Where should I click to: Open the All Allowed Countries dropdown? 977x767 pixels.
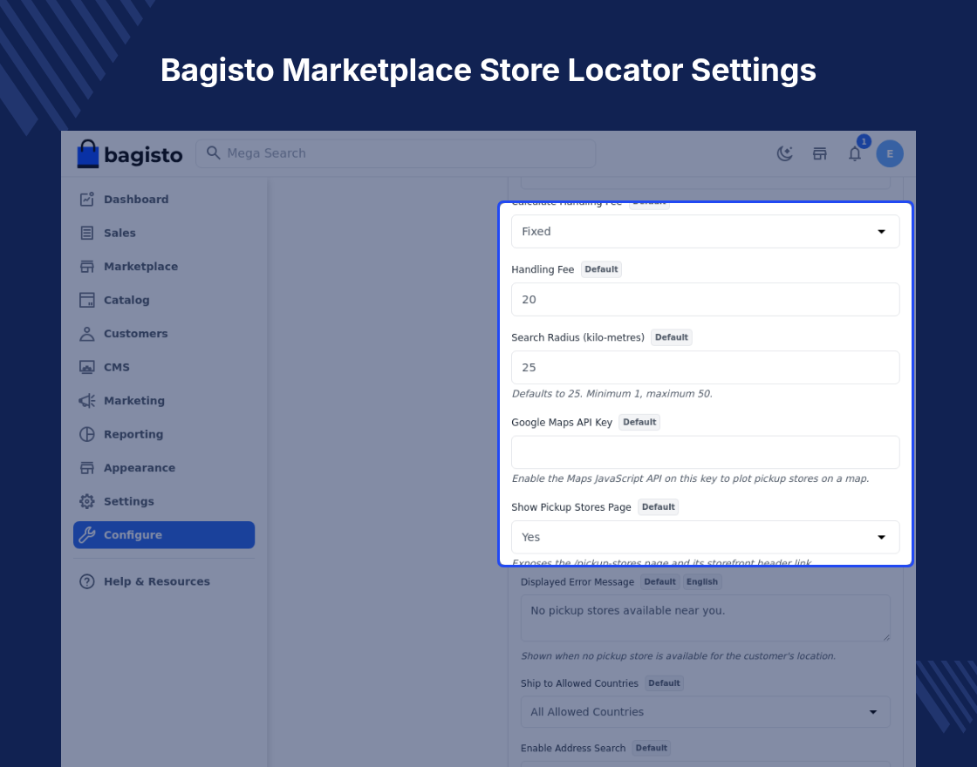tap(706, 711)
